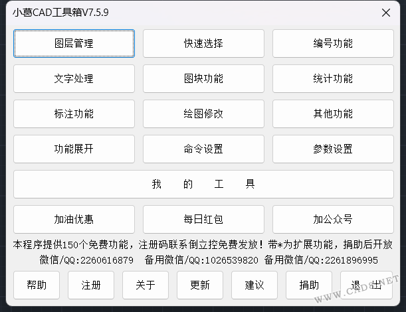This screenshot has height=312, width=406.
Task: Click the 建议 suggestion button
Action: pyautogui.click(x=254, y=285)
